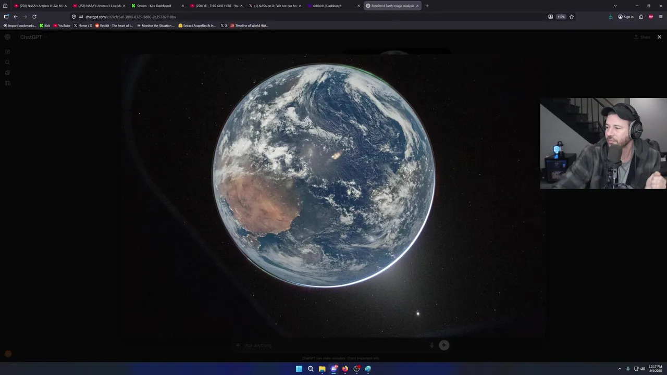The height and width of the screenshot is (375, 667).
Task: Close the Rendered Earth Image Analysis tab
Action: (x=417, y=6)
